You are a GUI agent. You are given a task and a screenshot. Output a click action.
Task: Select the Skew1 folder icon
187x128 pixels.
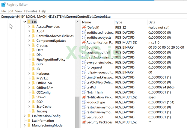(33, 97)
